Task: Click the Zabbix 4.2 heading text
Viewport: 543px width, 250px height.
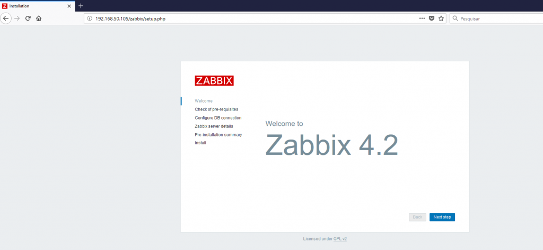Action: coord(331,144)
